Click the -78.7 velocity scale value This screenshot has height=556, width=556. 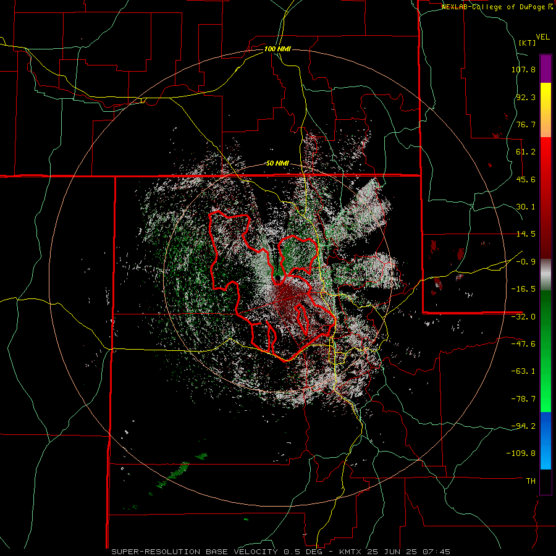[x=523, y=399]
